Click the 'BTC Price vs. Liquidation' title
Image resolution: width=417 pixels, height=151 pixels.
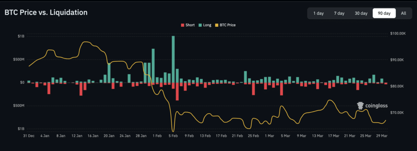[46, 13]
